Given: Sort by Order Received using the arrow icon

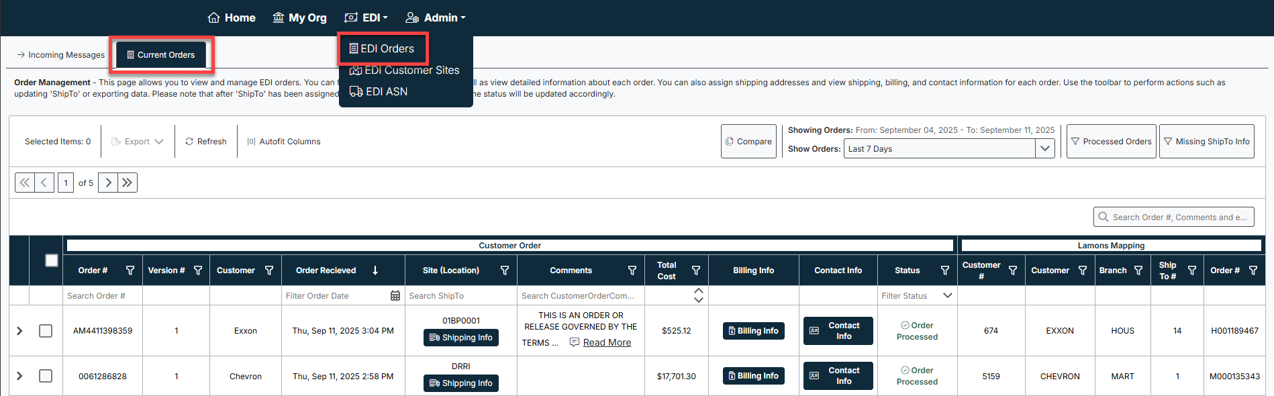Looking at the screenshot, I should (x=375, y=270).
